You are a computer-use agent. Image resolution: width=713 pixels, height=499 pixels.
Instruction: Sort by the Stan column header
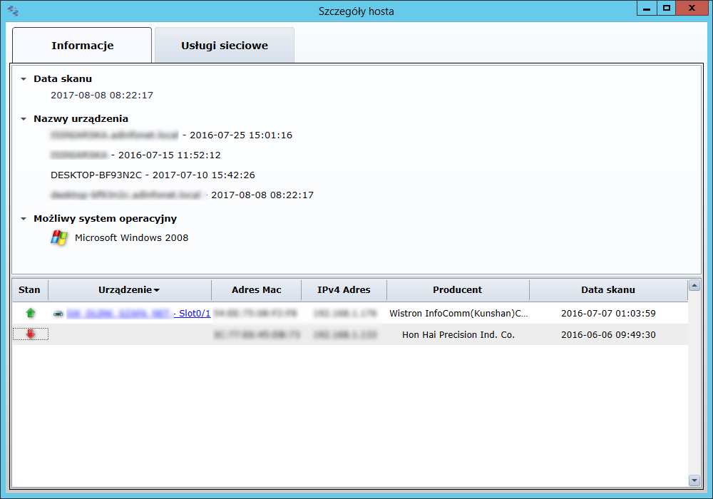pos(29,290)
